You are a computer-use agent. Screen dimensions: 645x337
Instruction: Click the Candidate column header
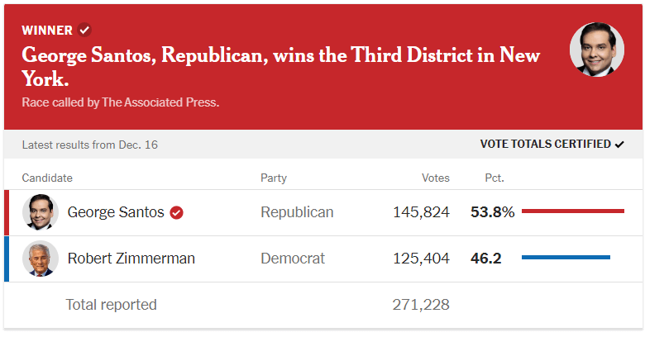(x=47, y=178)
